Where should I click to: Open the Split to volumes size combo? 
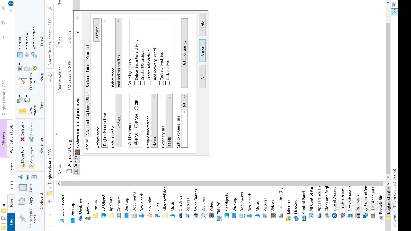click(x=184, y=112)
